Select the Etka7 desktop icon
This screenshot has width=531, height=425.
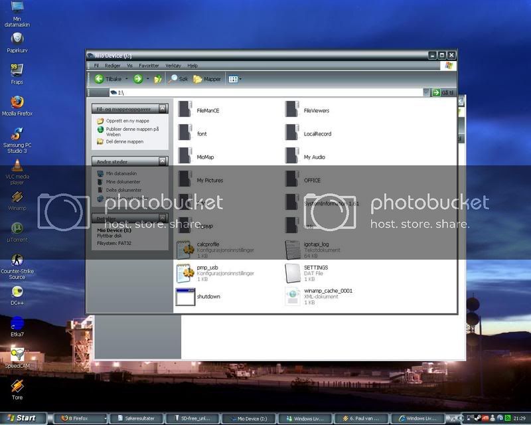tap(17, 326)
